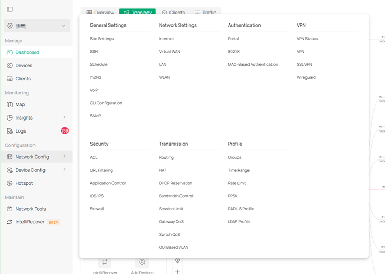Click the Logs icon in sidebar

click(9, 131)
